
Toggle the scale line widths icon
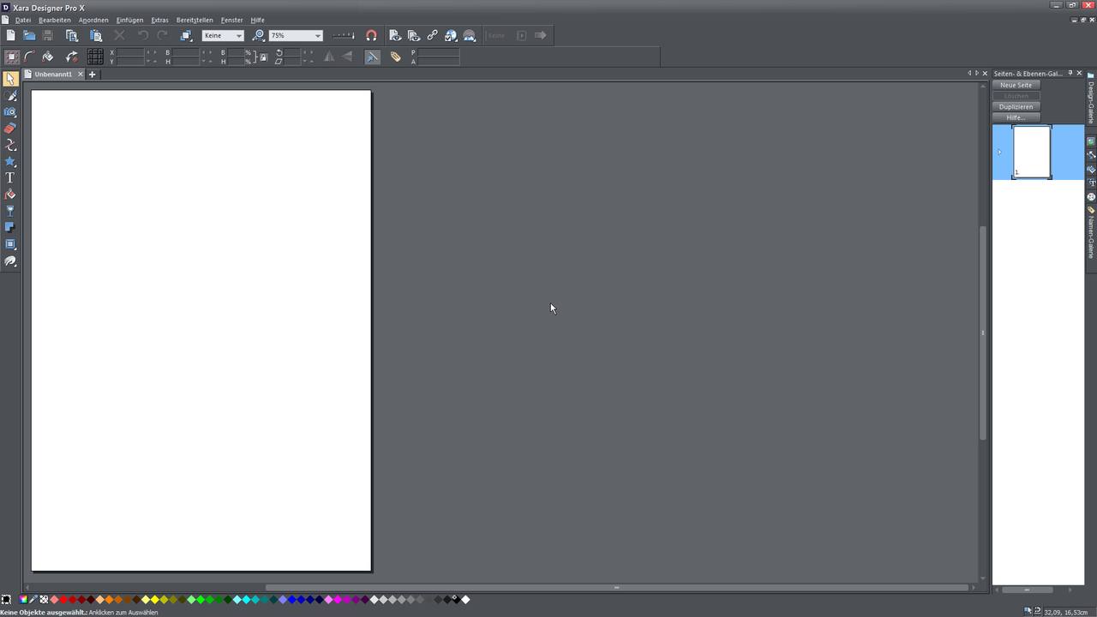tap(372, 57)
